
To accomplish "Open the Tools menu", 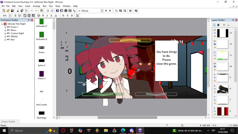I will tap(58, 6).
